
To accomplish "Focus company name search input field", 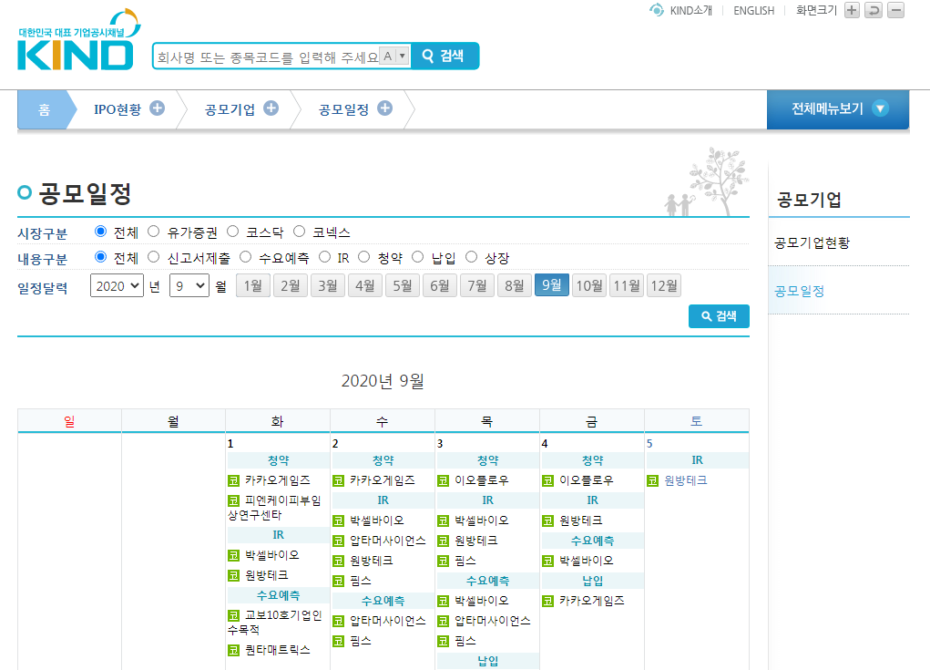I will click(x=267, y=57).
